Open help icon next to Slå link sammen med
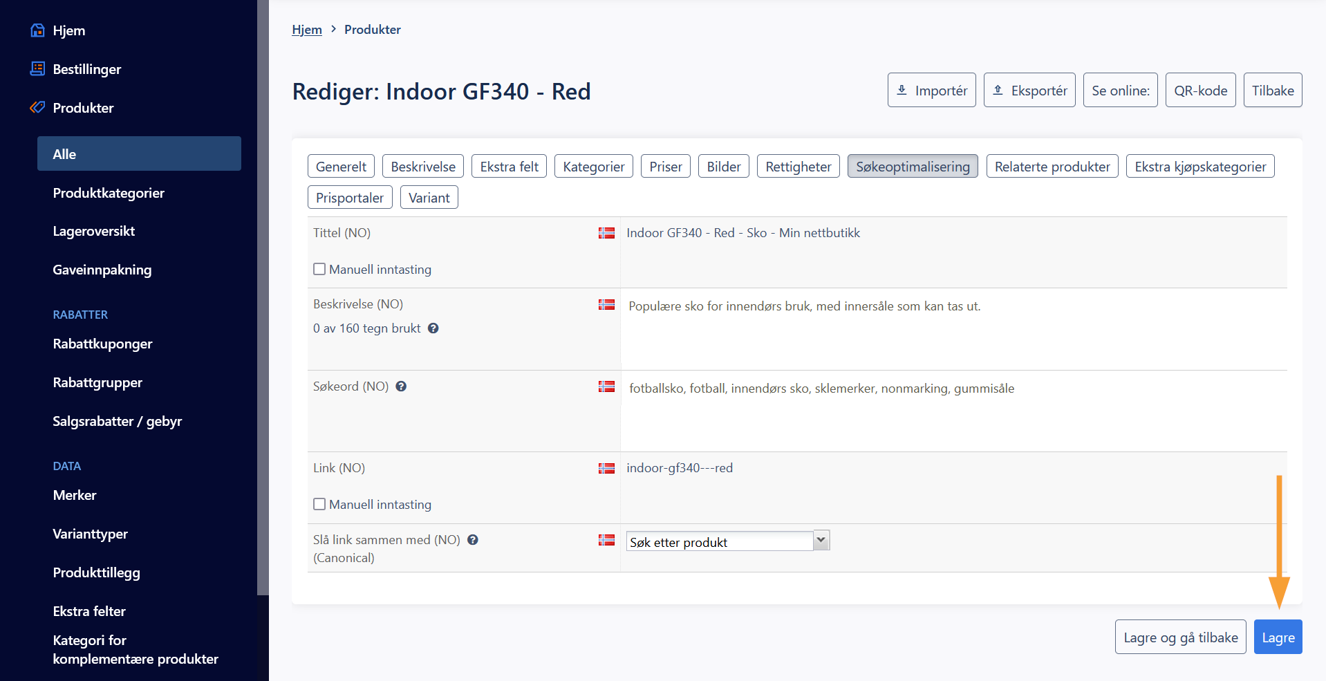Viewport: 1326px width, 681px height. click(x=473, y=540)
